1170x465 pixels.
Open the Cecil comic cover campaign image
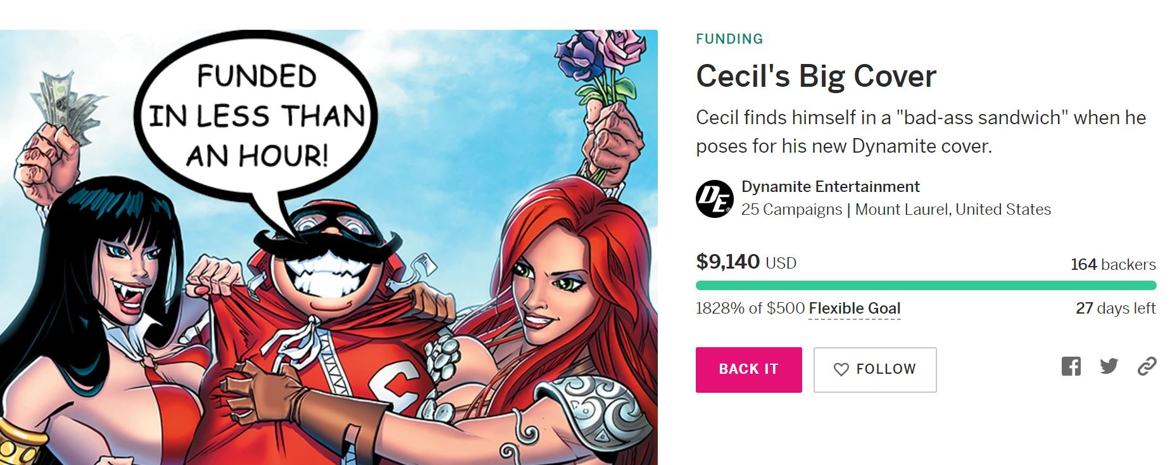(329, 247)
